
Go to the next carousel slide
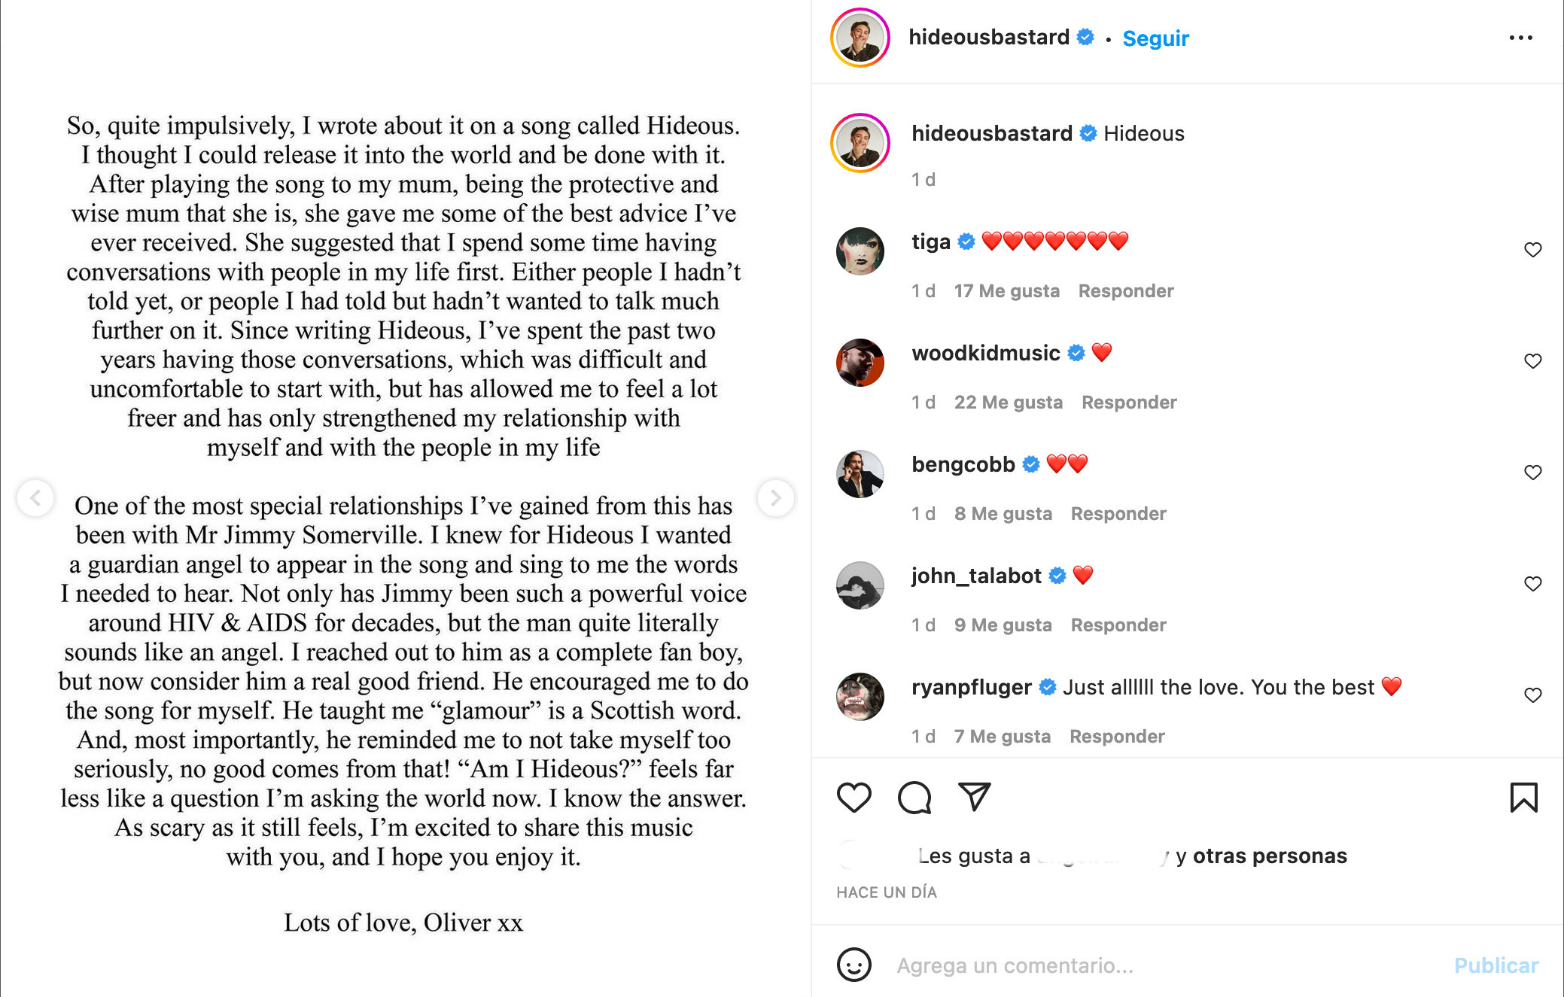pos(775,497)
